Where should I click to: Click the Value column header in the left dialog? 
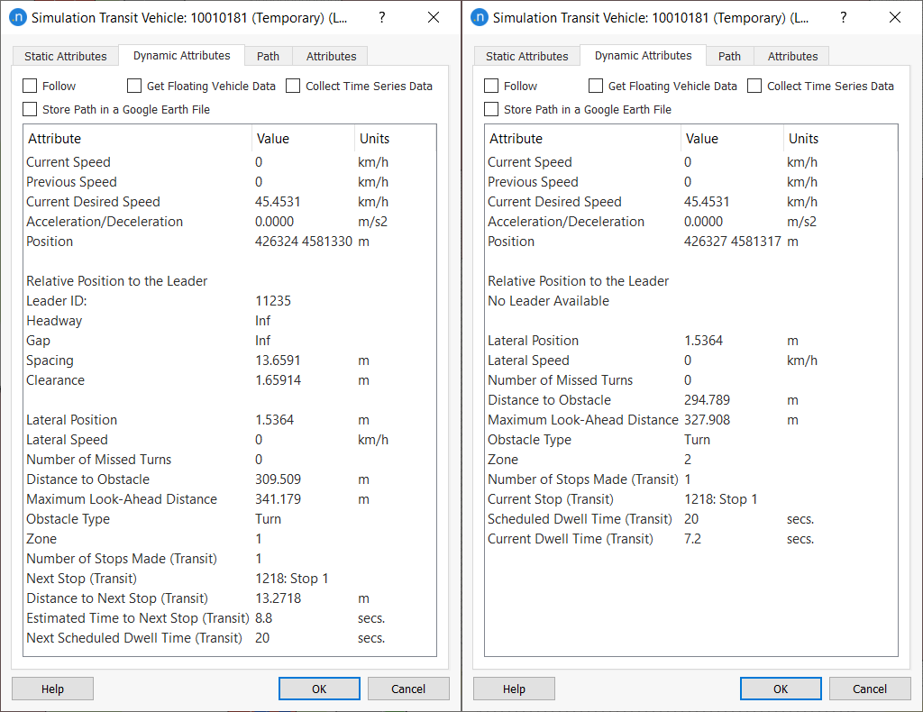tap(273, 139)
